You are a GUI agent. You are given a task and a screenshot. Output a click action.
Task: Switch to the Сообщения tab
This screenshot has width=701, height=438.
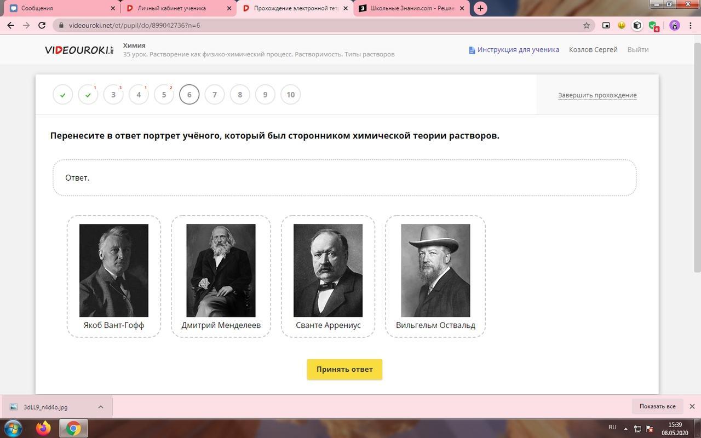point(60,8)
